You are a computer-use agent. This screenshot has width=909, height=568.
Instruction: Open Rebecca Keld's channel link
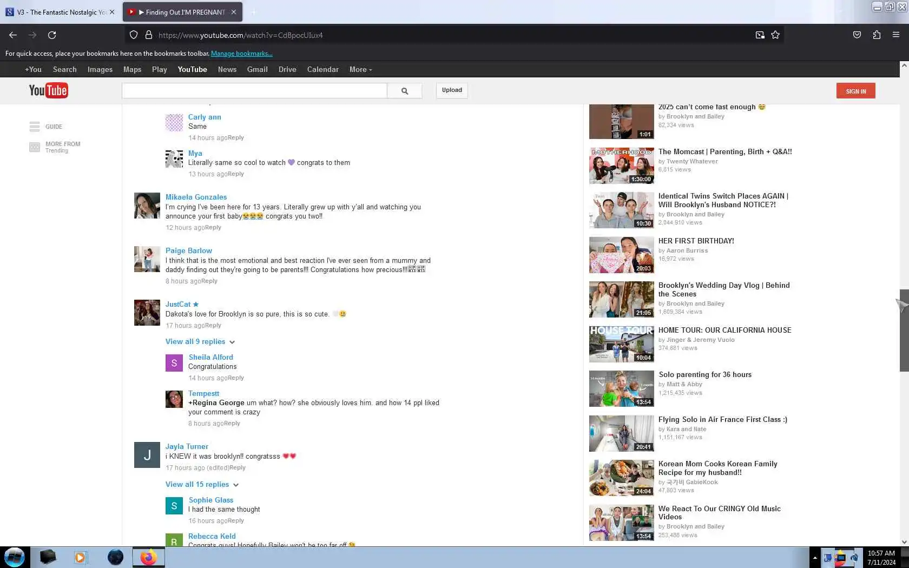212,536
